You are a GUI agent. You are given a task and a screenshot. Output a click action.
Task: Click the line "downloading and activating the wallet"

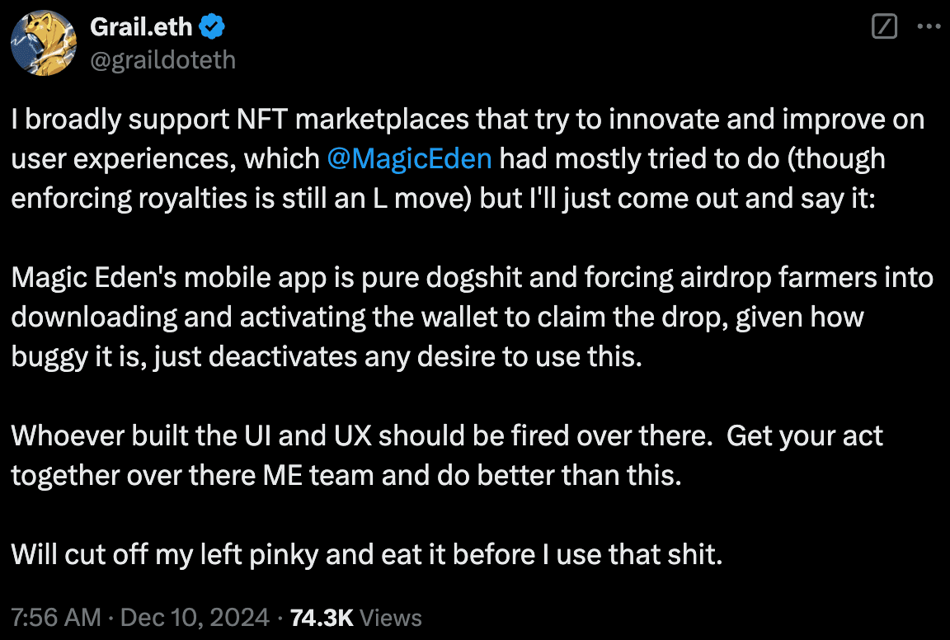(x=437, y=317)
